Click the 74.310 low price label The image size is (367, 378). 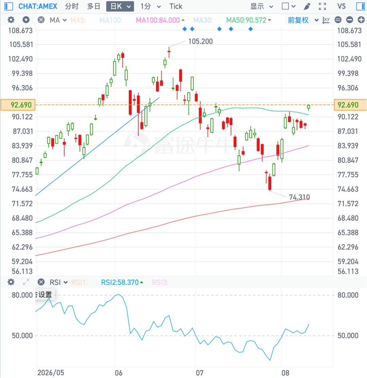coord(299,197)
